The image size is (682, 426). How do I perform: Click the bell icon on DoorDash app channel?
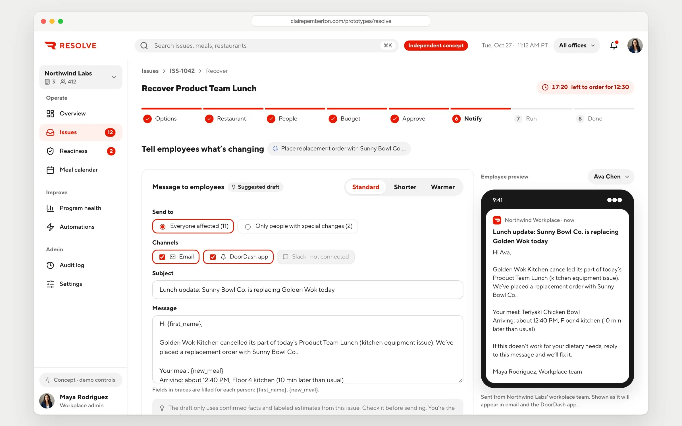point(223,257)
